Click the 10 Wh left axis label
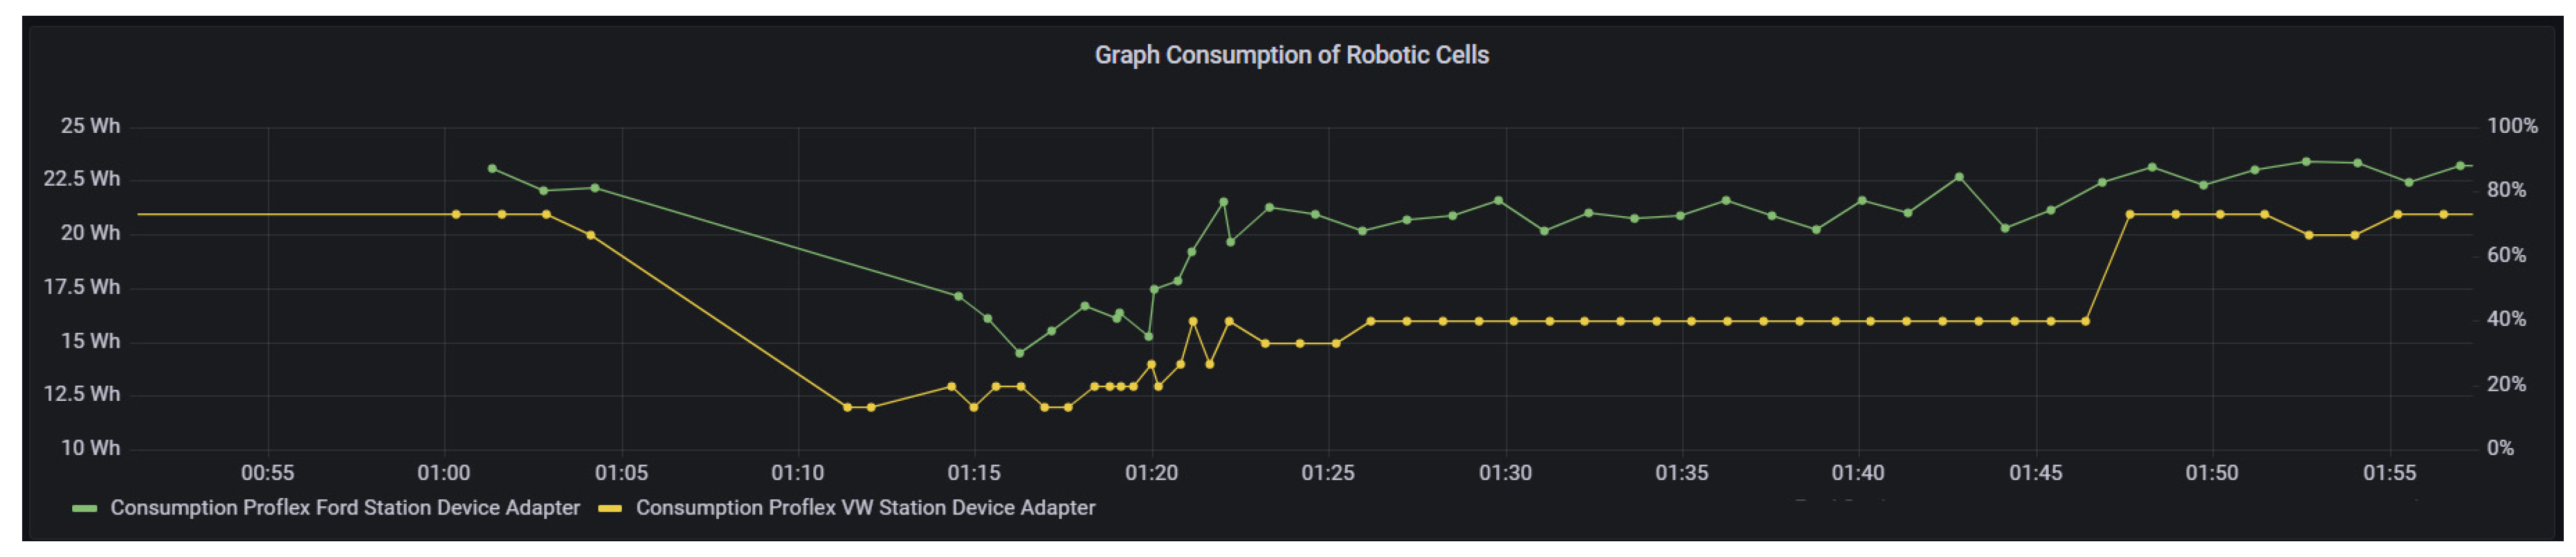 click(x=90, y=448)
